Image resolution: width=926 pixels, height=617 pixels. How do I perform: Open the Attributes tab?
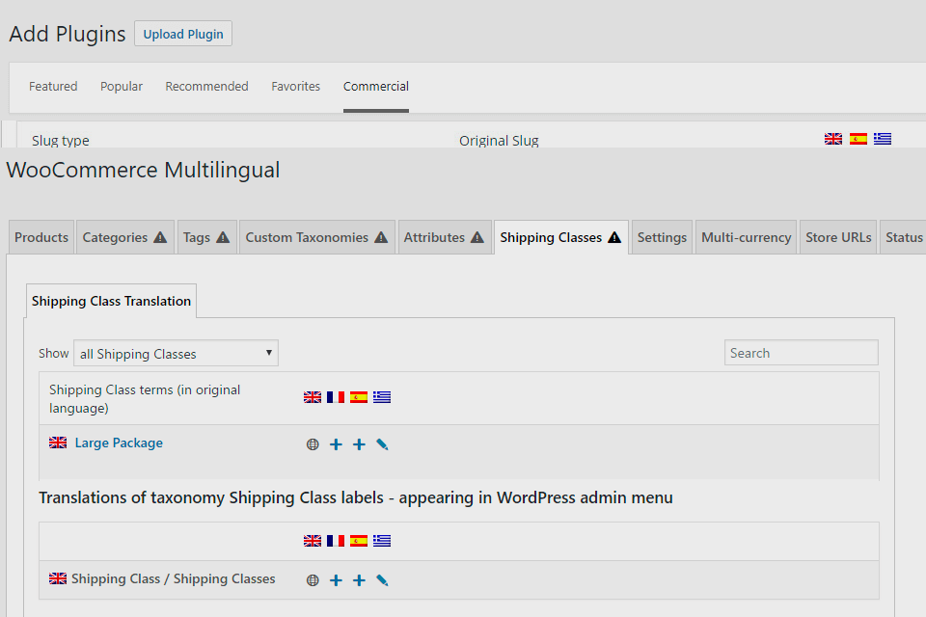point(445,237)
